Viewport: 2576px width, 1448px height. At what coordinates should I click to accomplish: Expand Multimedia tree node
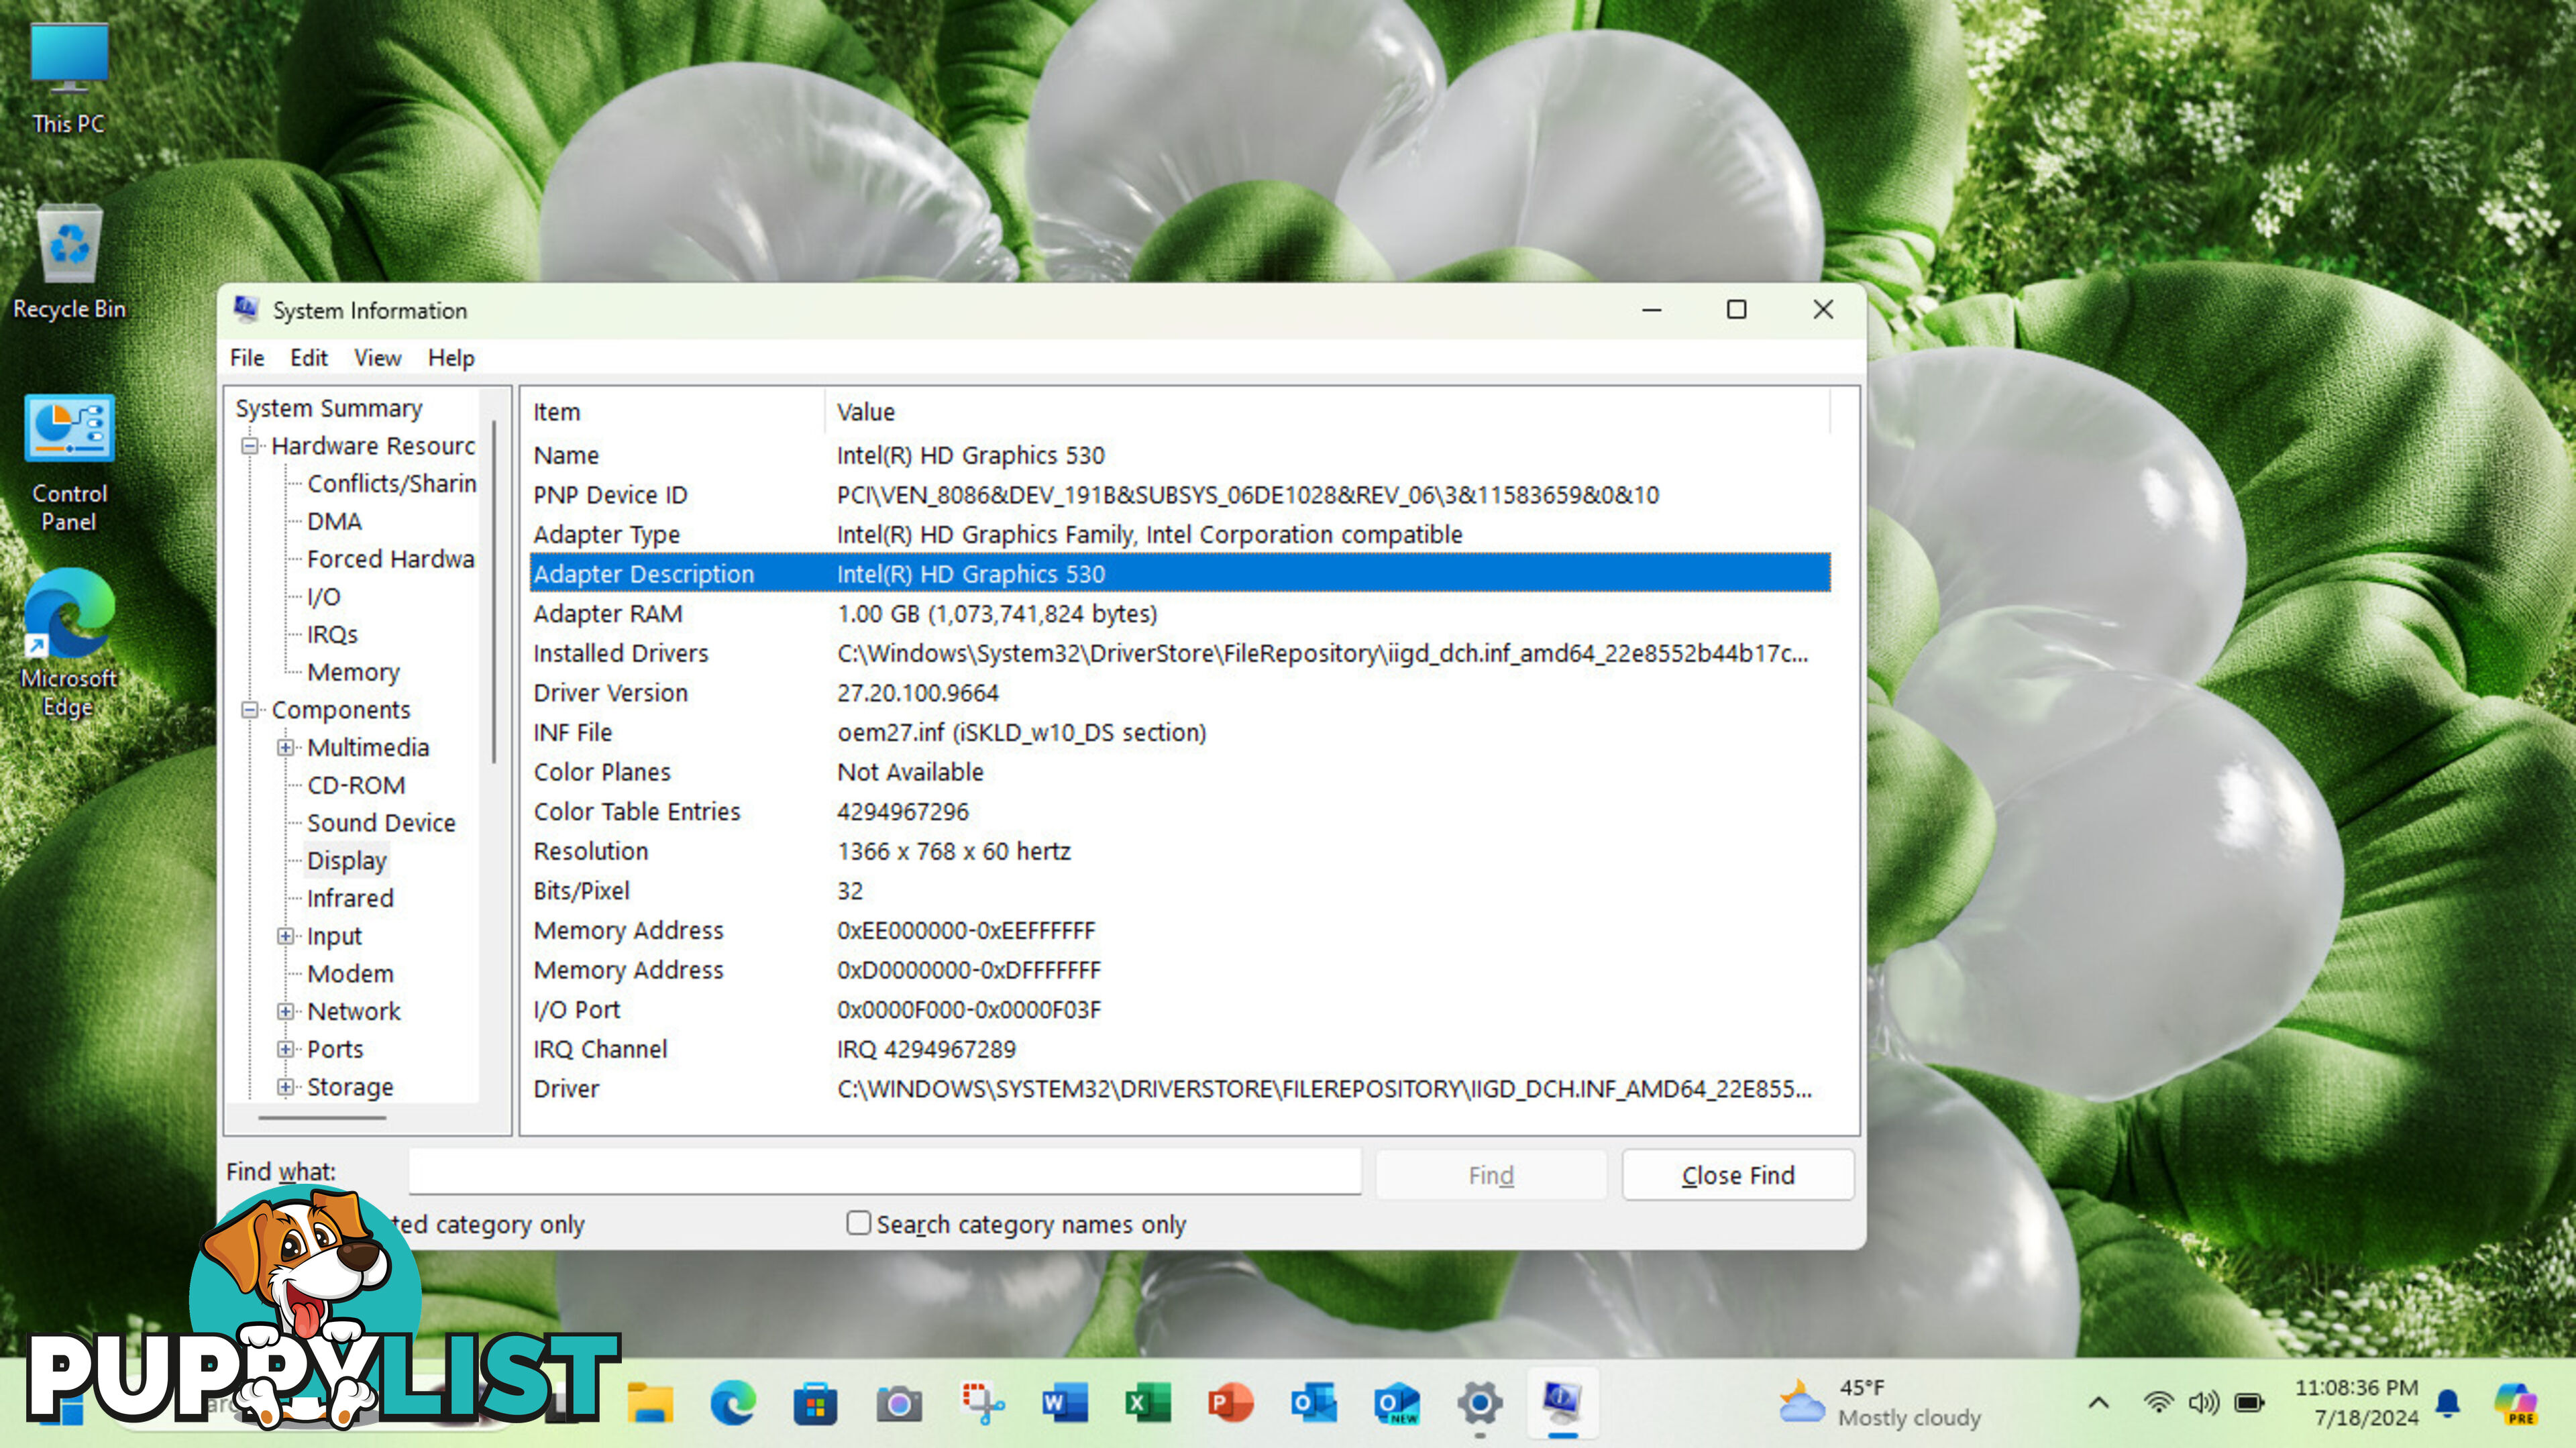286,747
